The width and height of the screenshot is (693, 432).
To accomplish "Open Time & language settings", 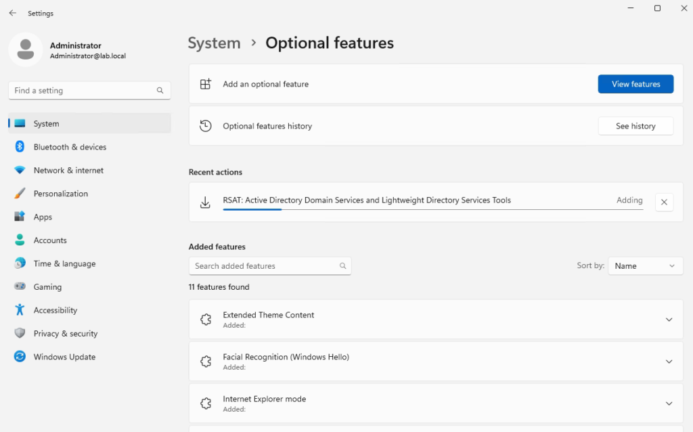I will tap(90, 263).
